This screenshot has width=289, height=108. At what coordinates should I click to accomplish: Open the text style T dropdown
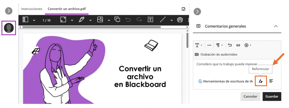point(199,45)
